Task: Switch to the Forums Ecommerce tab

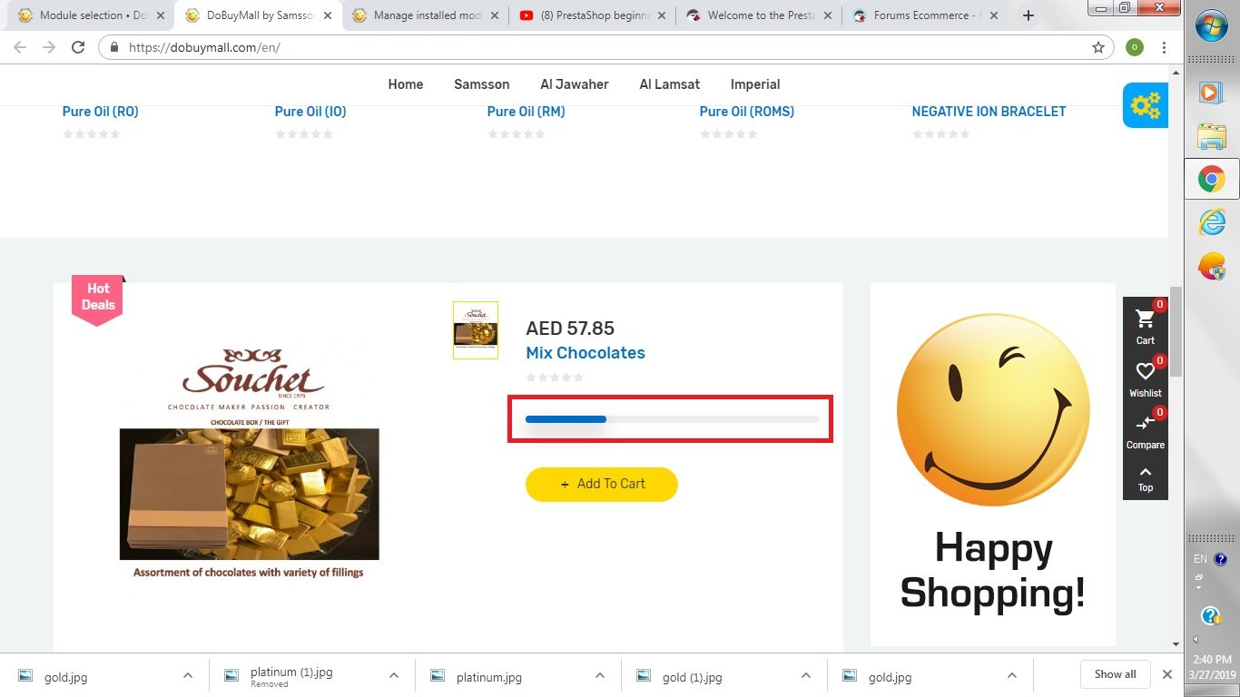Action: click(926, 15)
